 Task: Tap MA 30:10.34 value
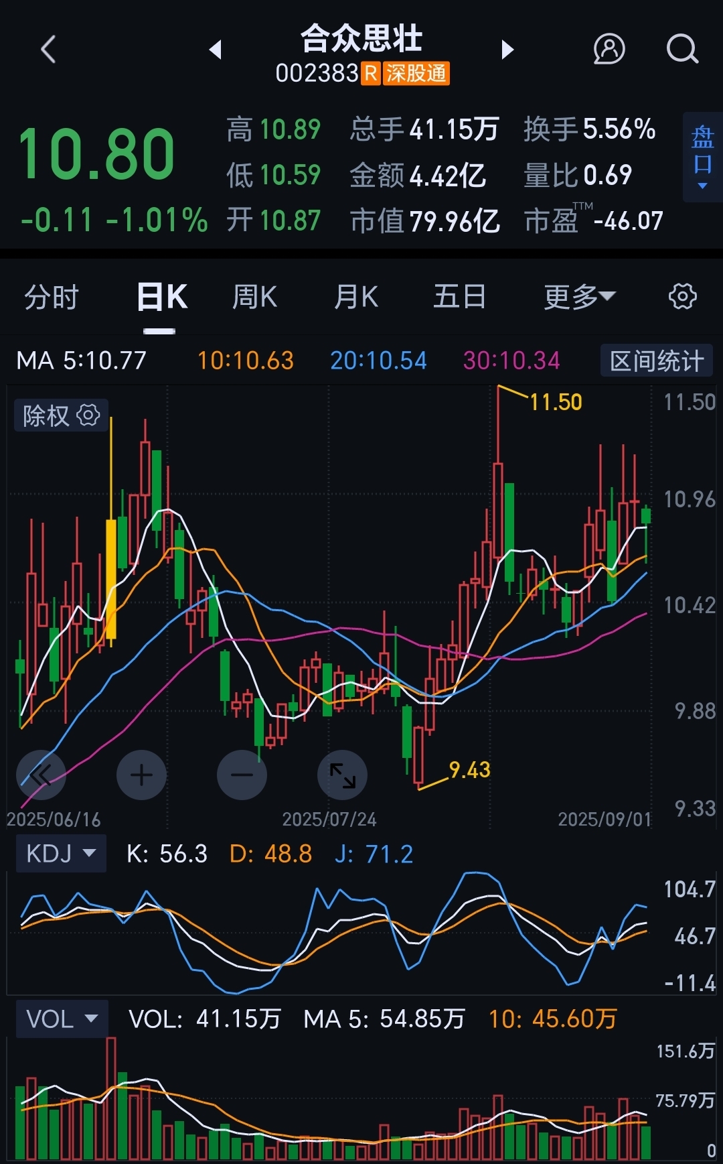tap(511, 361)
